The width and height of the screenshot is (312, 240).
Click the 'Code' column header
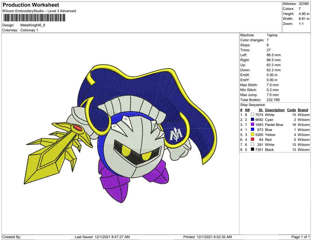point(291,110)
